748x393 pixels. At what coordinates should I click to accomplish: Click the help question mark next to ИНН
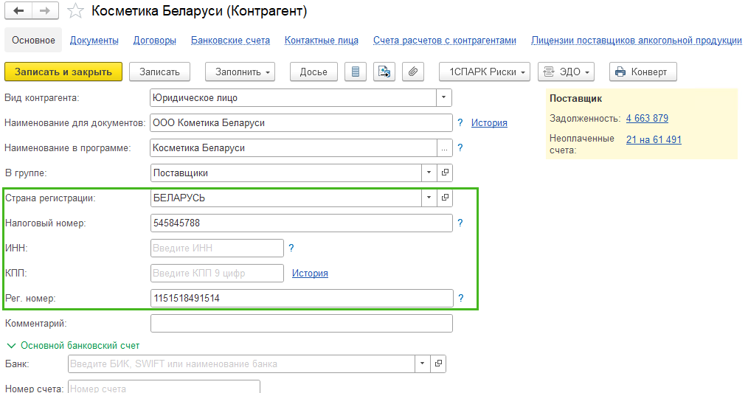point(291,248)
